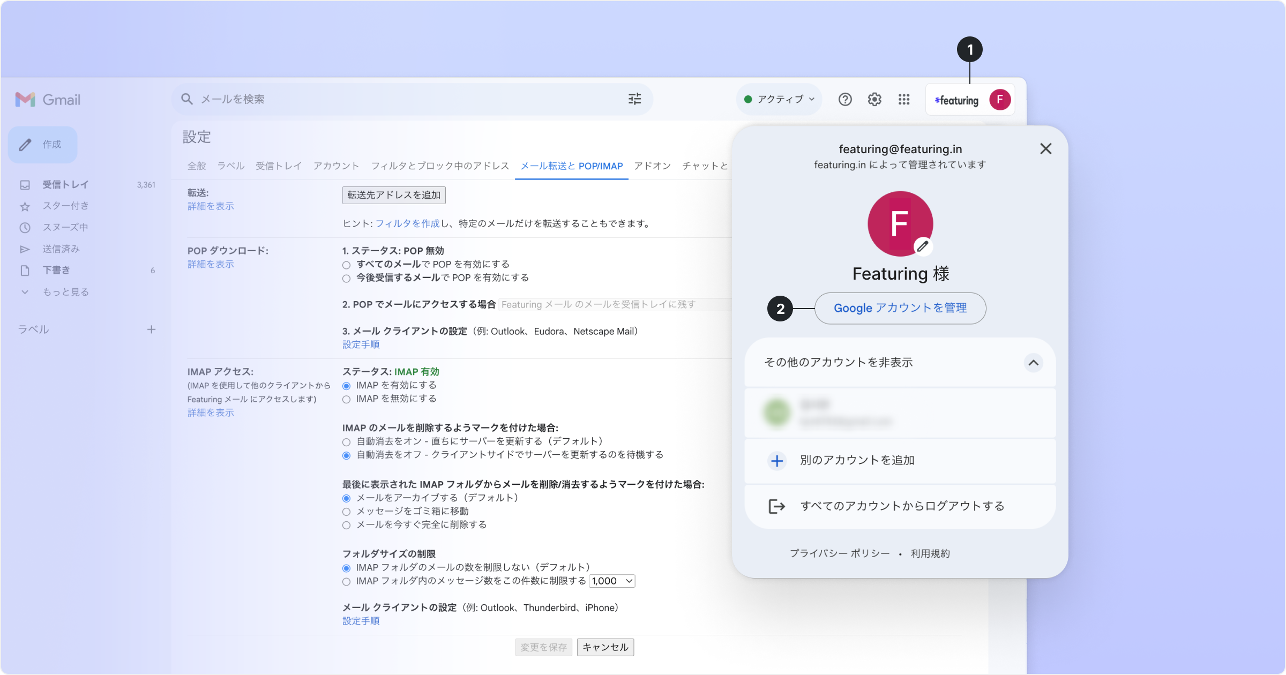Switch to the アカウント settings tab
This screenshot has height=675, width=1286.
[336, 166]
